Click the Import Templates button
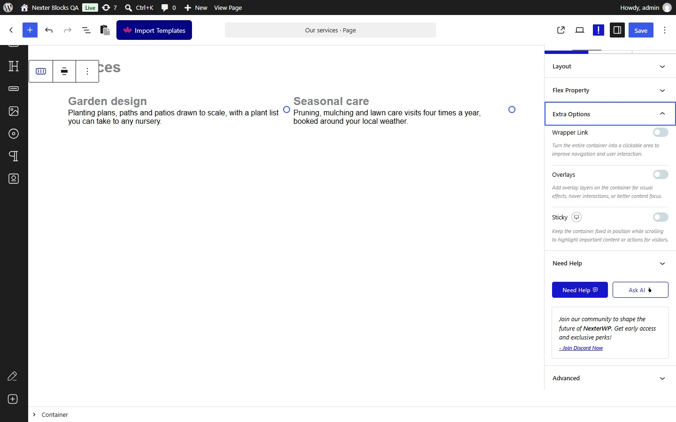This screenshot has width=676, height=422. coord(154,30)
